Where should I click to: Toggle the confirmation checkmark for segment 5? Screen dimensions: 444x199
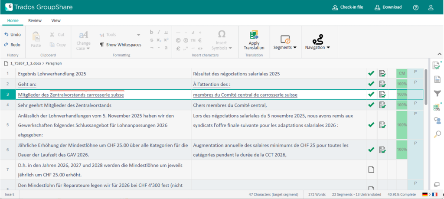pos(371,124)
